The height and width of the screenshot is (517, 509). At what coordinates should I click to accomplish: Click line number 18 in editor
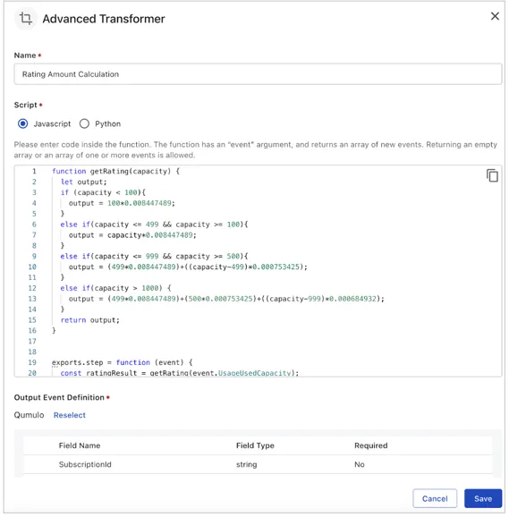tap(32, 352)
